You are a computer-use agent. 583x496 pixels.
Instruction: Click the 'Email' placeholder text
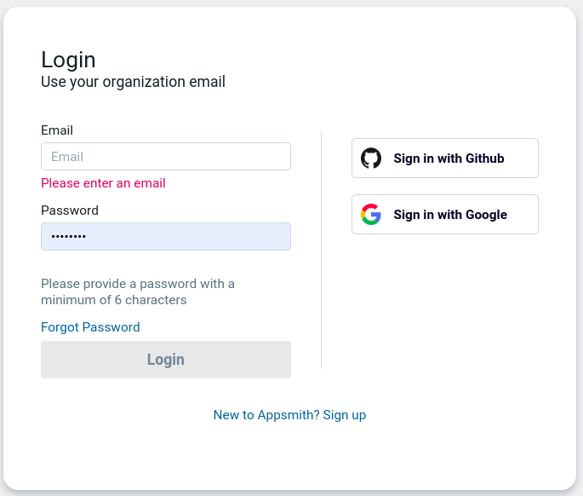coord(67,157)
